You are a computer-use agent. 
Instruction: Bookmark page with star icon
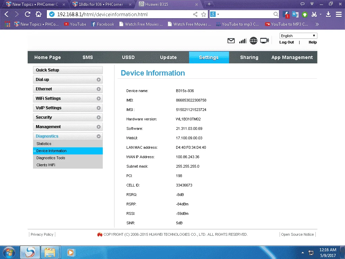point(204,15)
